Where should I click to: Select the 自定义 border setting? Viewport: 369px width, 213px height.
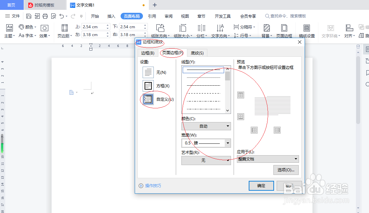pos(148,99)
